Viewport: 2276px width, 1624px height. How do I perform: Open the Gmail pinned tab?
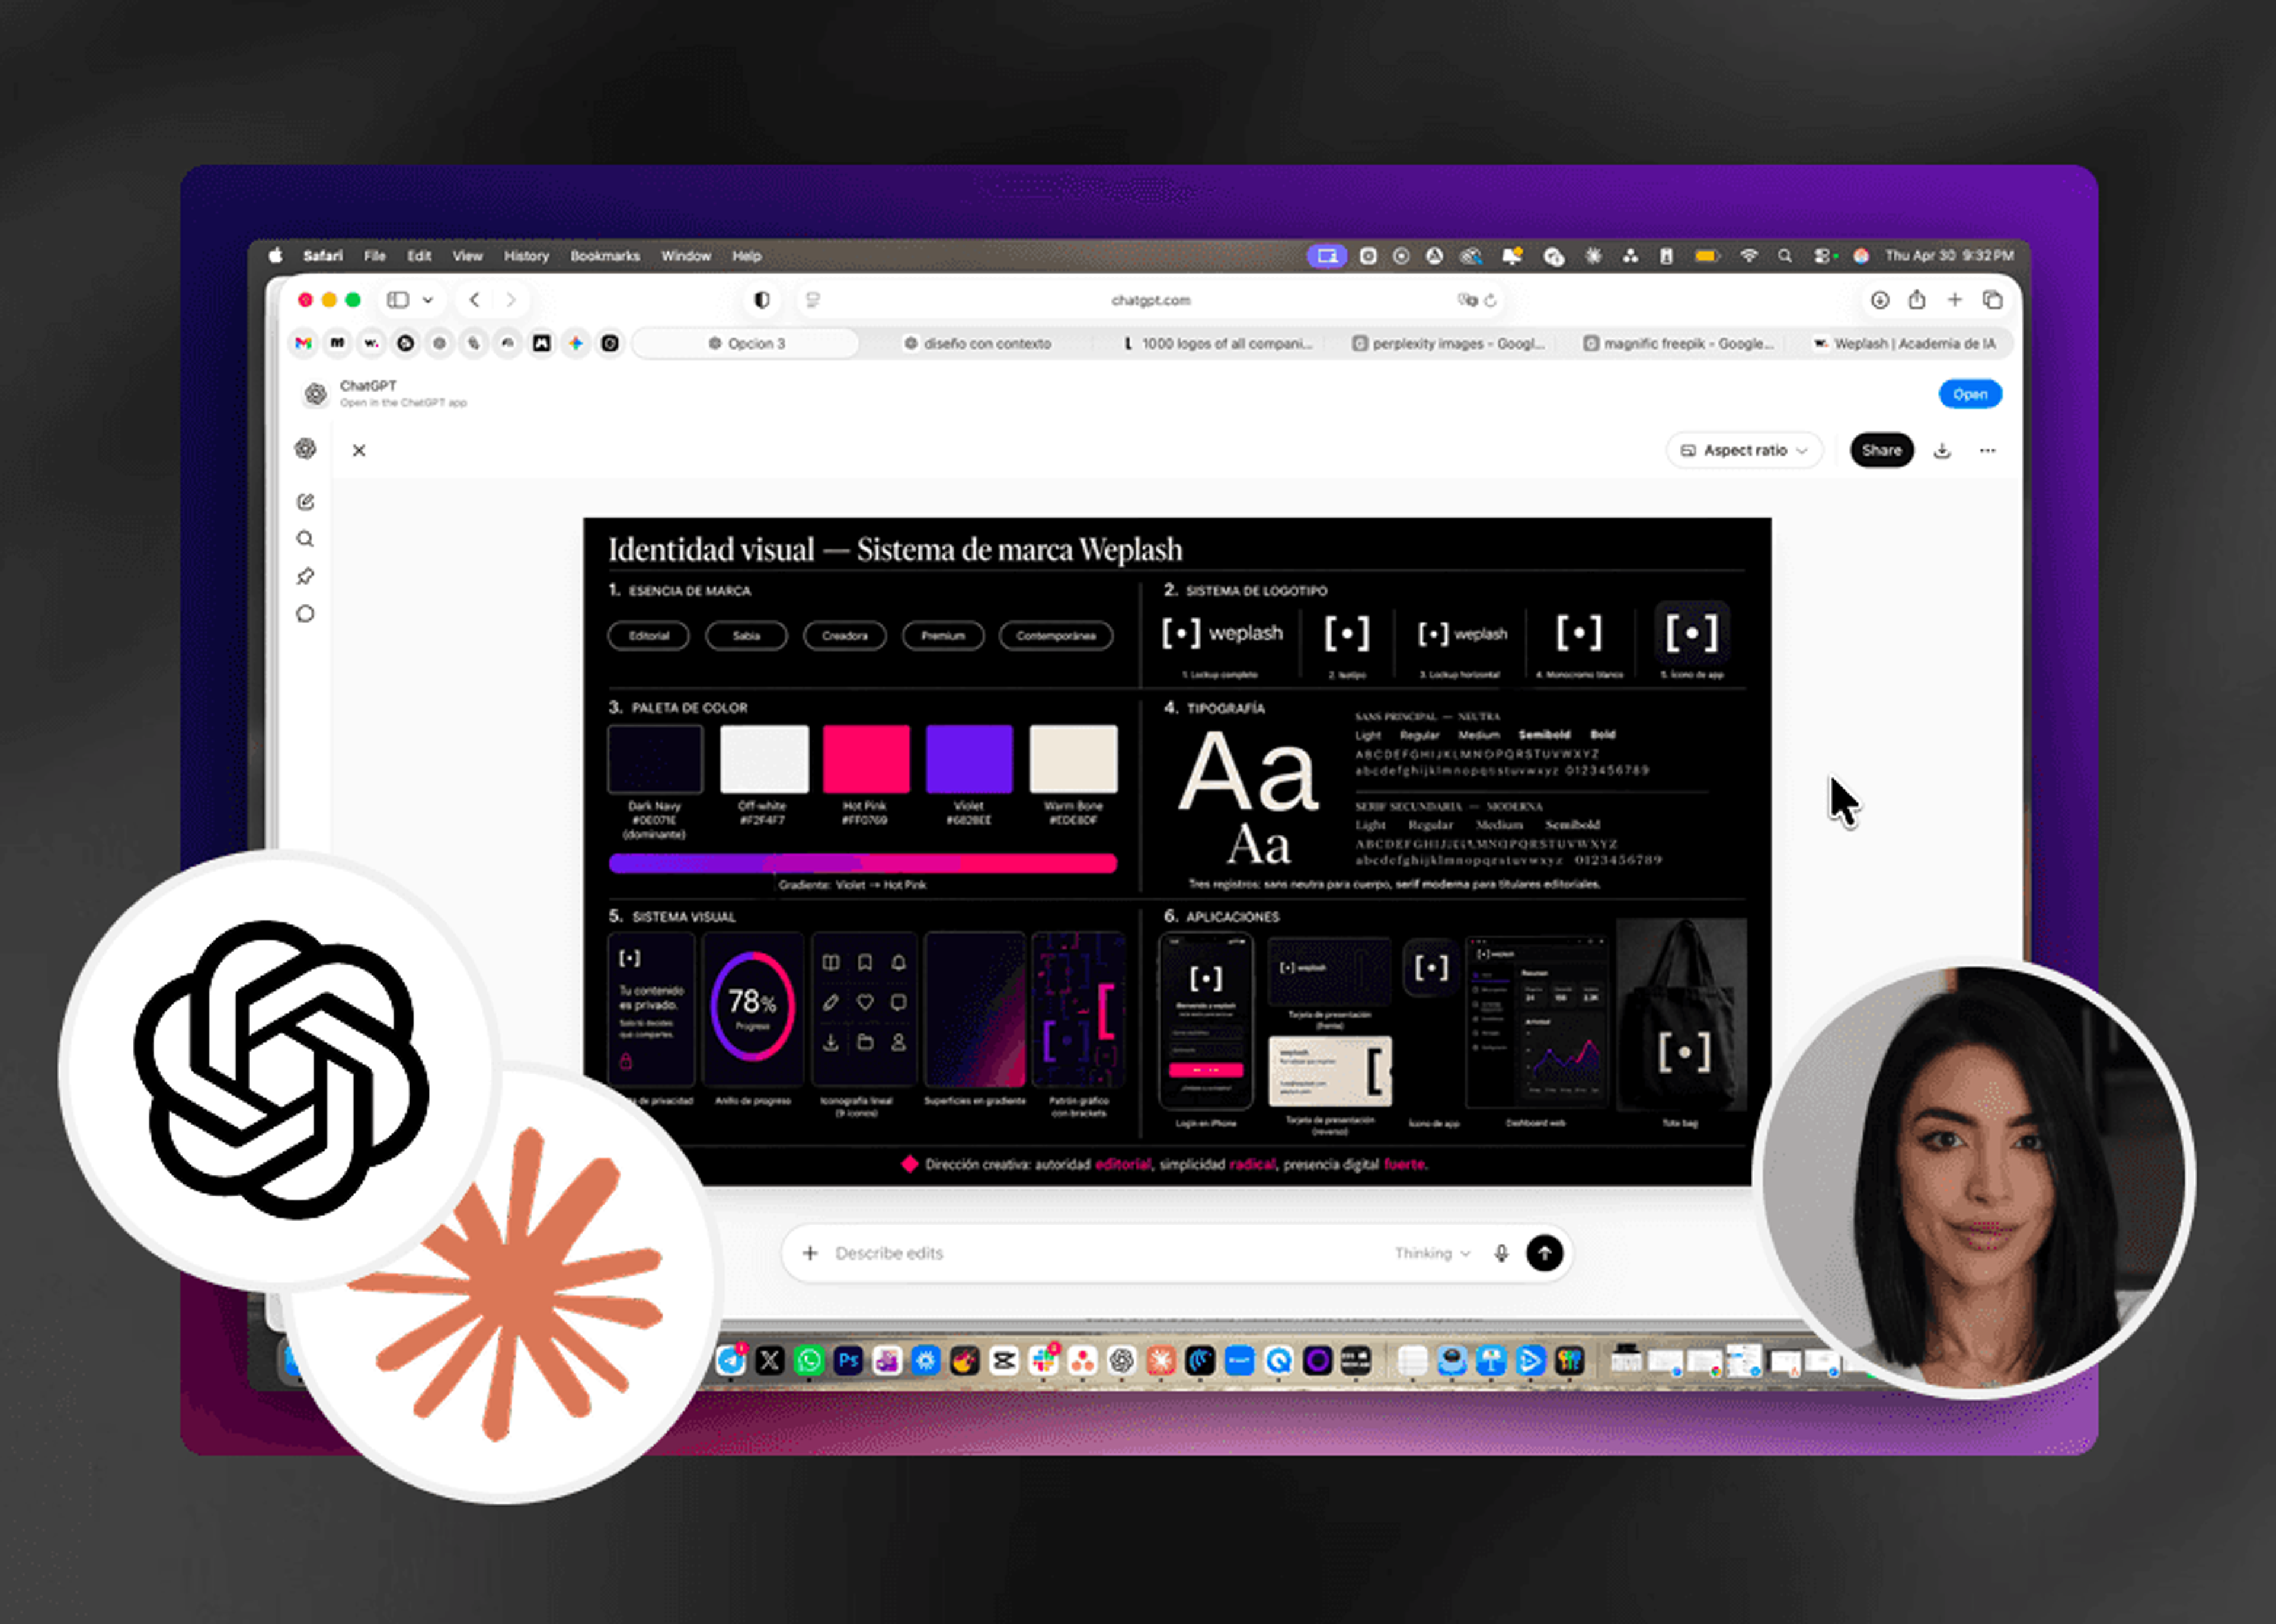pos(303,343)
